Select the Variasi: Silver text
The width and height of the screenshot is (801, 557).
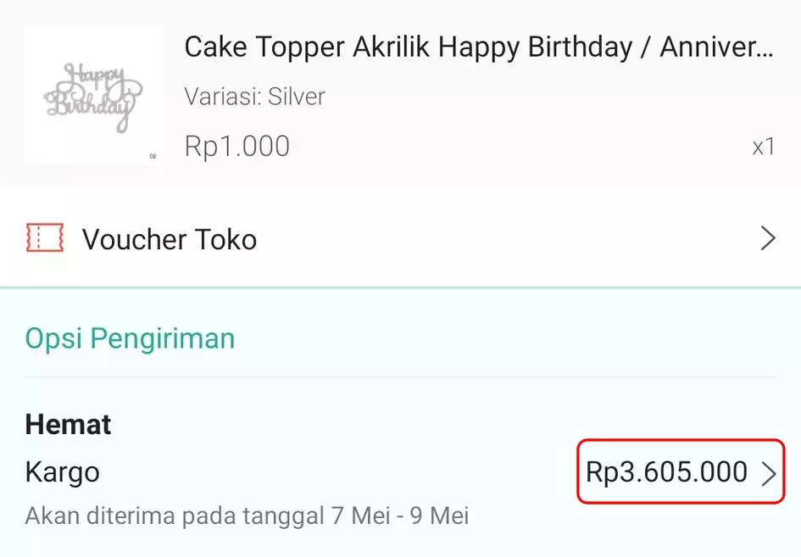253,96
